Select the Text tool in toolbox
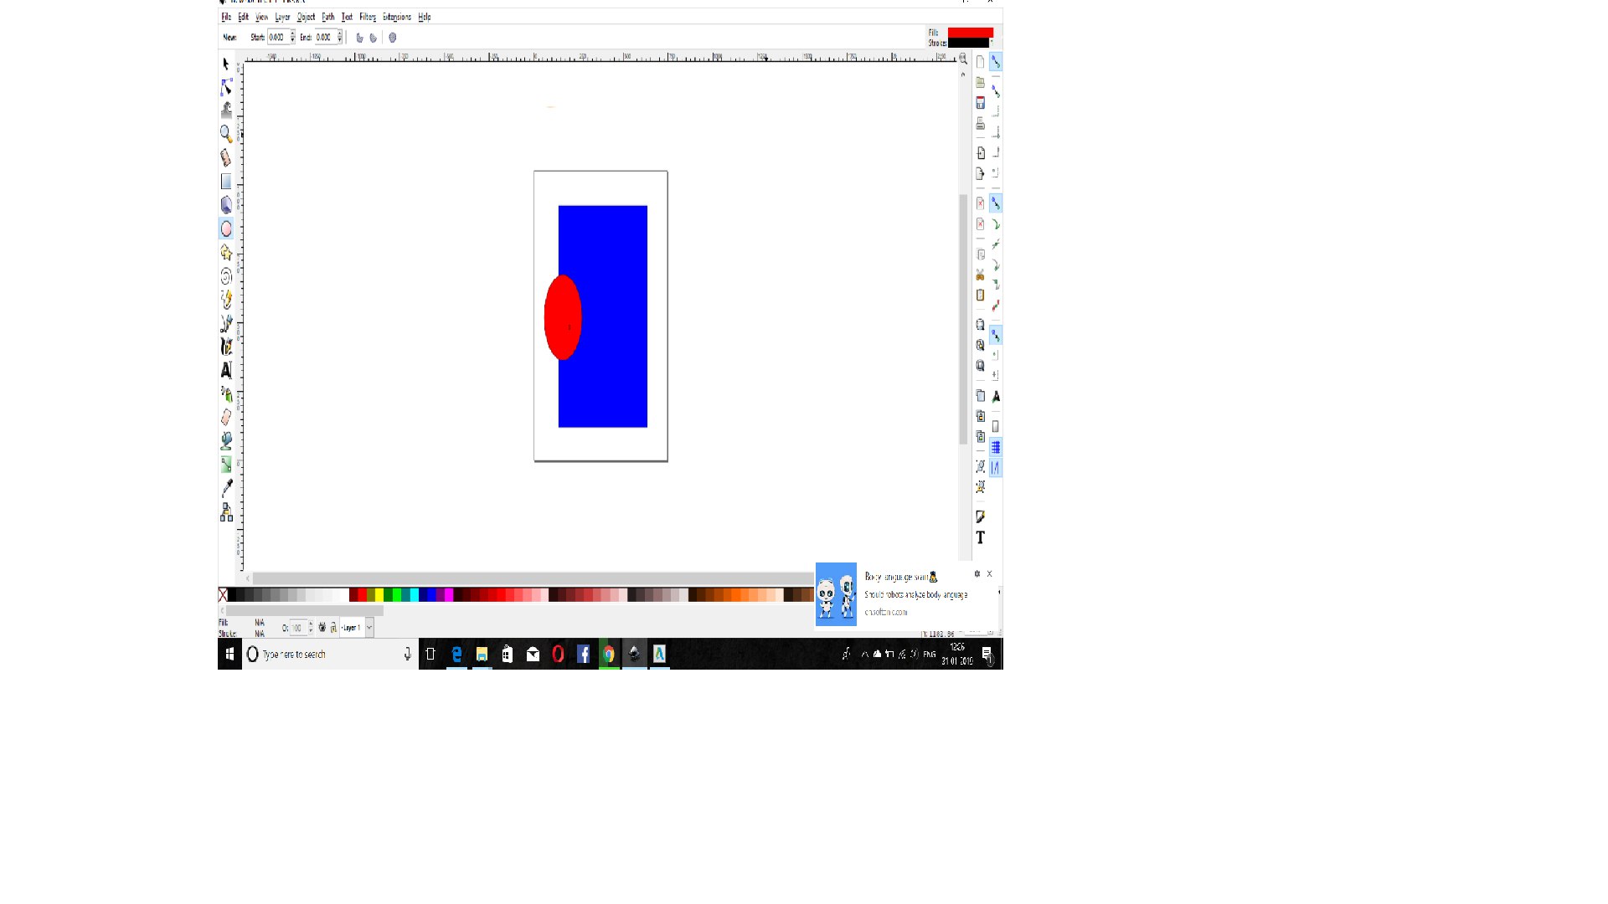This screenshot has height=904, width=1608. click(226, 370)
